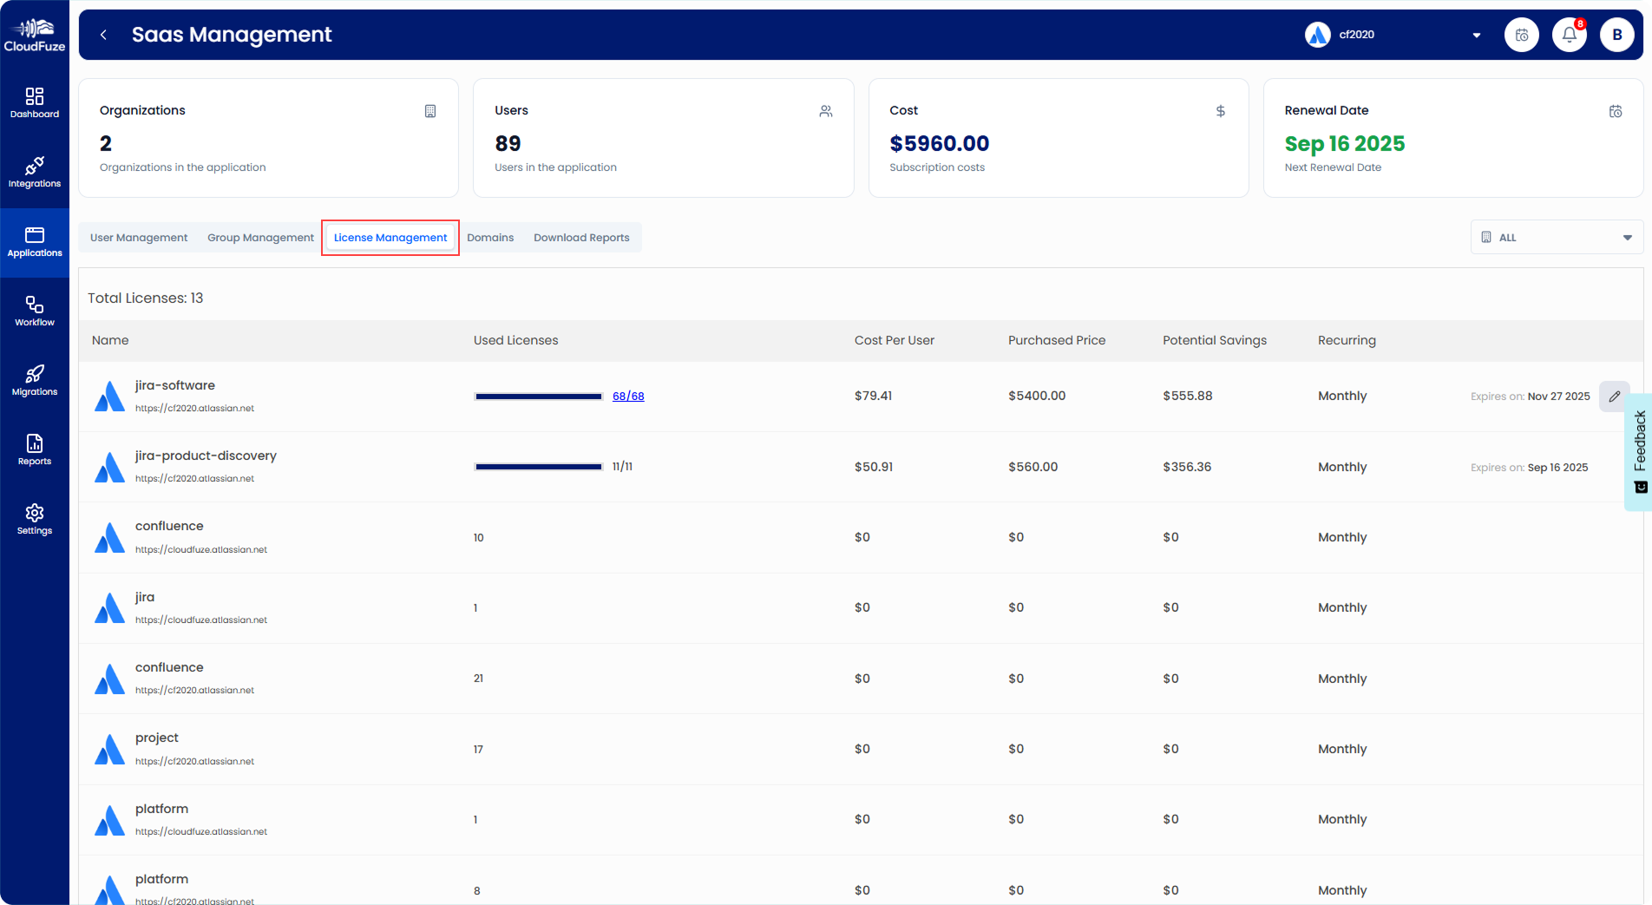Click Expires on Nov 27 2025 text
This screenshot has width=1652, height=905.
(1531, 397)
